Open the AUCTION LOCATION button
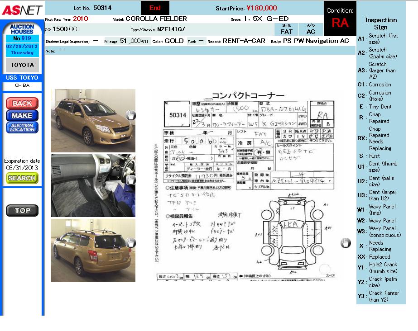 click(22, 128)
